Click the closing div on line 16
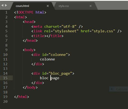Viewport: 128px width, 109px height. [38, 83]
